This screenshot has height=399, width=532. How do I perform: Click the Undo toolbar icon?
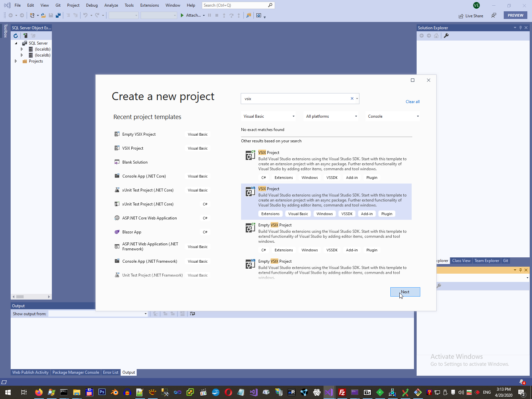85,15
